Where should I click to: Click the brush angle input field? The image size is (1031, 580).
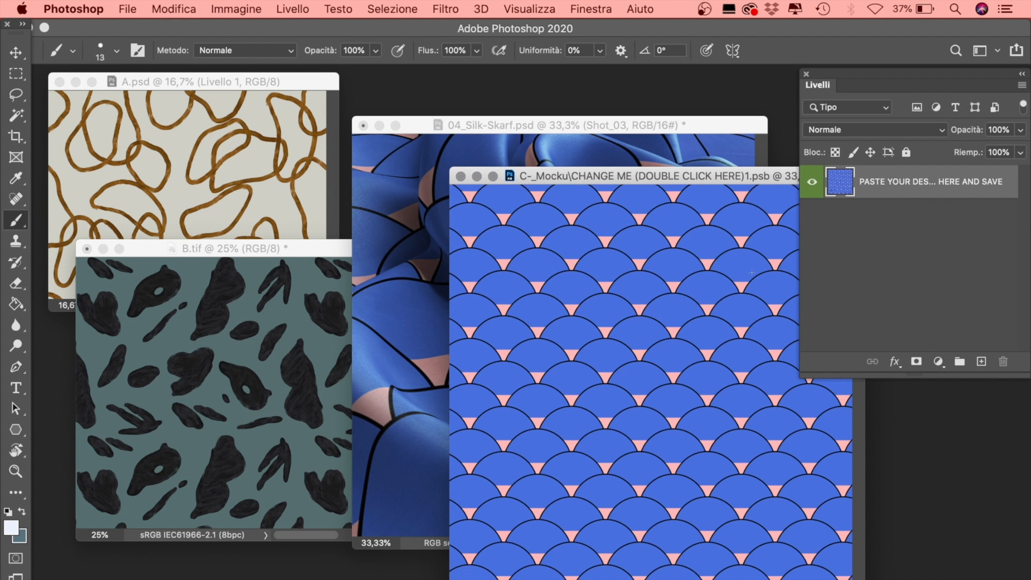(670, 50)
